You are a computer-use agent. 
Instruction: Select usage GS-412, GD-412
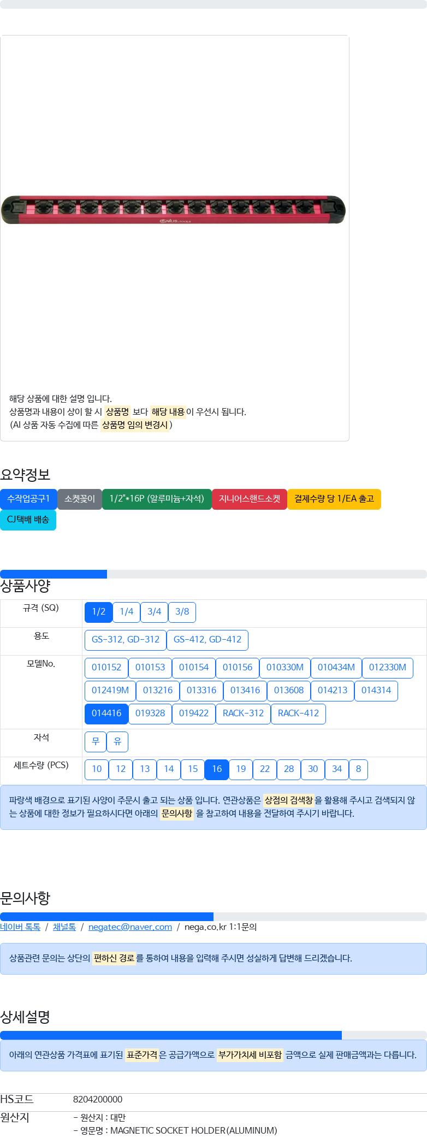207,640
